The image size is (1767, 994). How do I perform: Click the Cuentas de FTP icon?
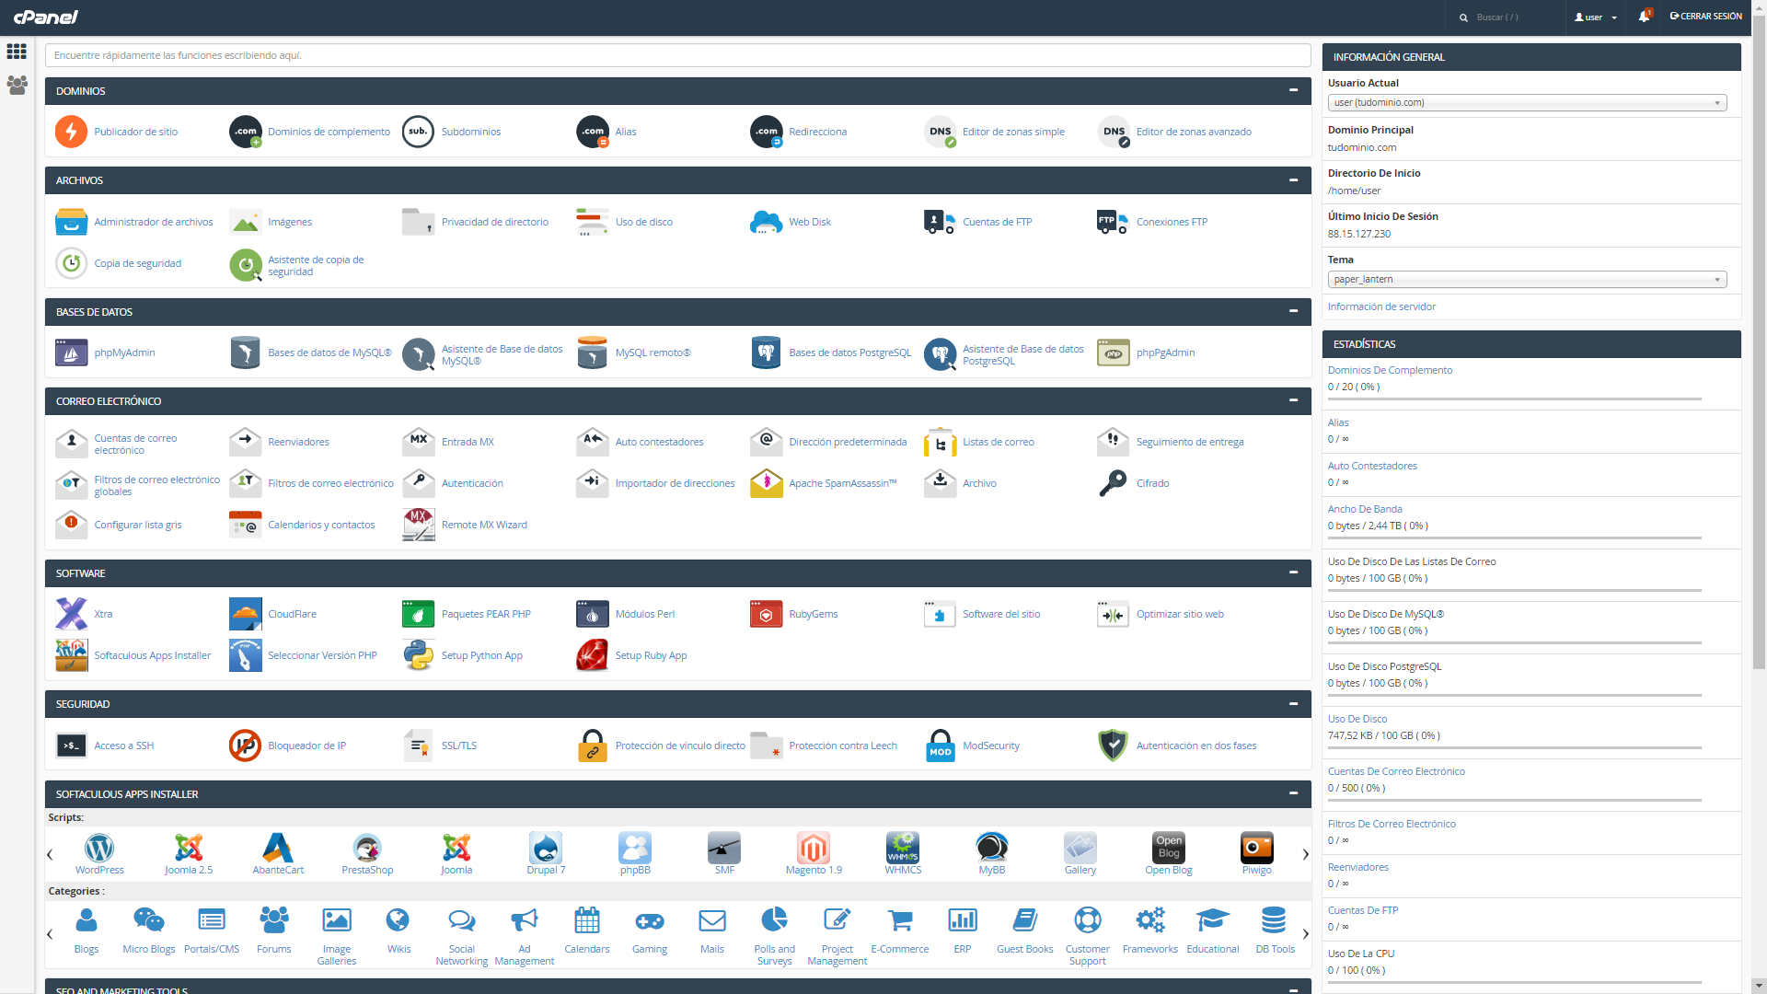pos(940,222)
